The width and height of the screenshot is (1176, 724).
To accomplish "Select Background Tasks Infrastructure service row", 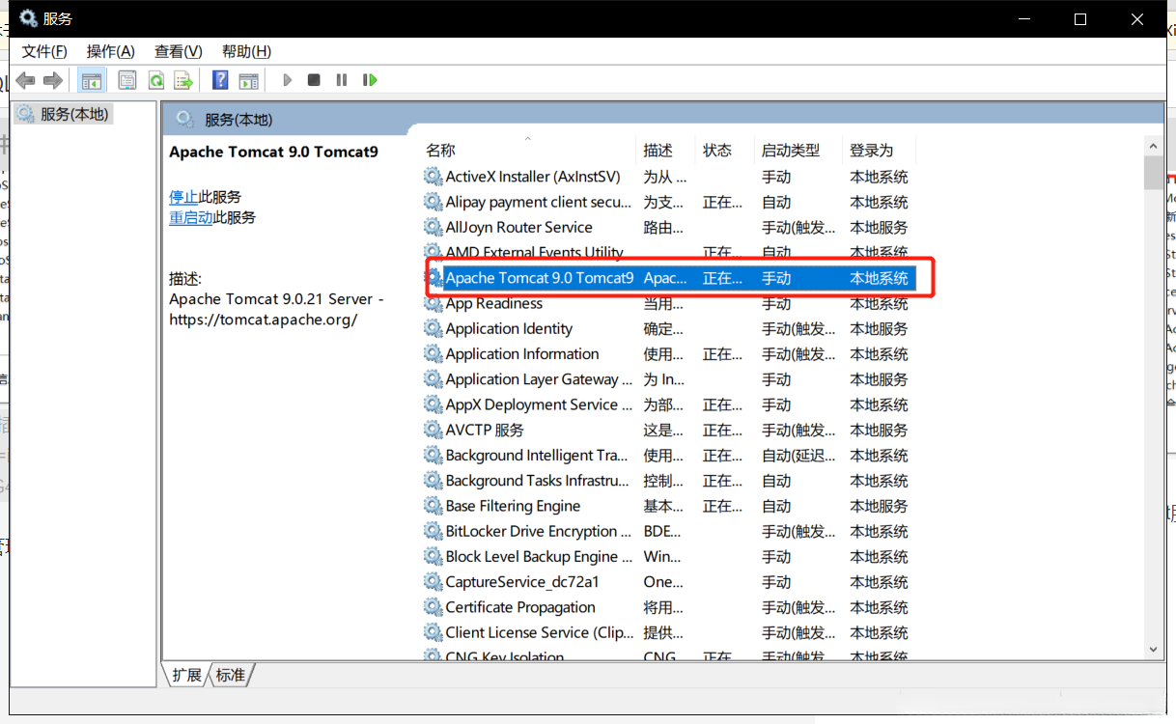I will coord(669,481).
